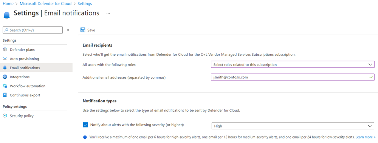Click the Save button label
The width and height of the screenshot is (378, 143).
pos(91,30)
